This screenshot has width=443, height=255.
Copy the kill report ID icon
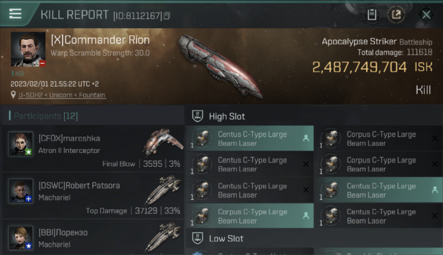[x=167, y=16]
